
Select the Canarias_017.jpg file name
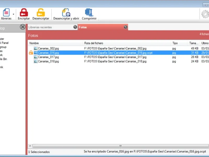(48, 57)
